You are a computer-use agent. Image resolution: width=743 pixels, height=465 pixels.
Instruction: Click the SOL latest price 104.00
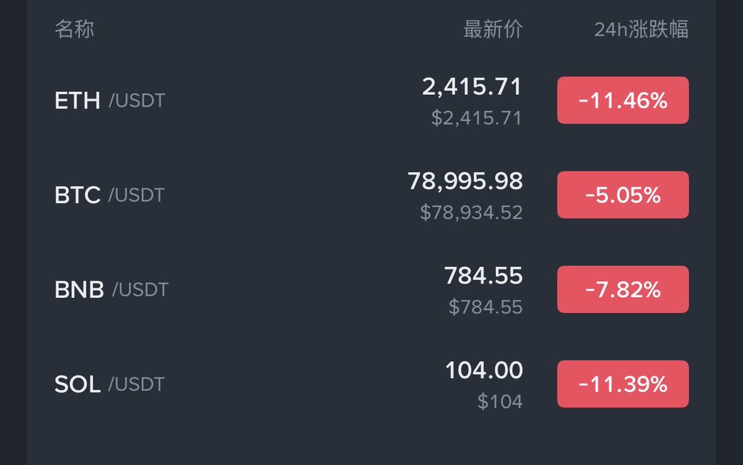pos(484,371)
